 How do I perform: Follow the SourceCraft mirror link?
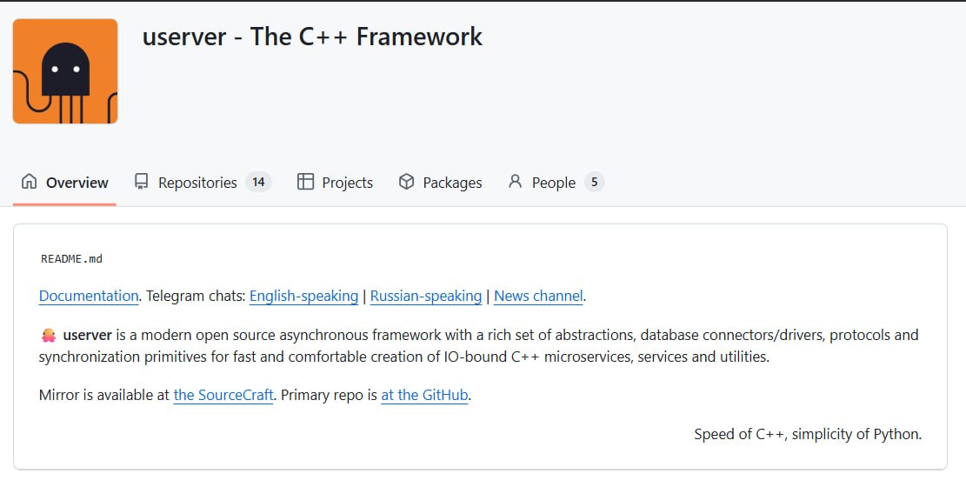pos(224,395)
